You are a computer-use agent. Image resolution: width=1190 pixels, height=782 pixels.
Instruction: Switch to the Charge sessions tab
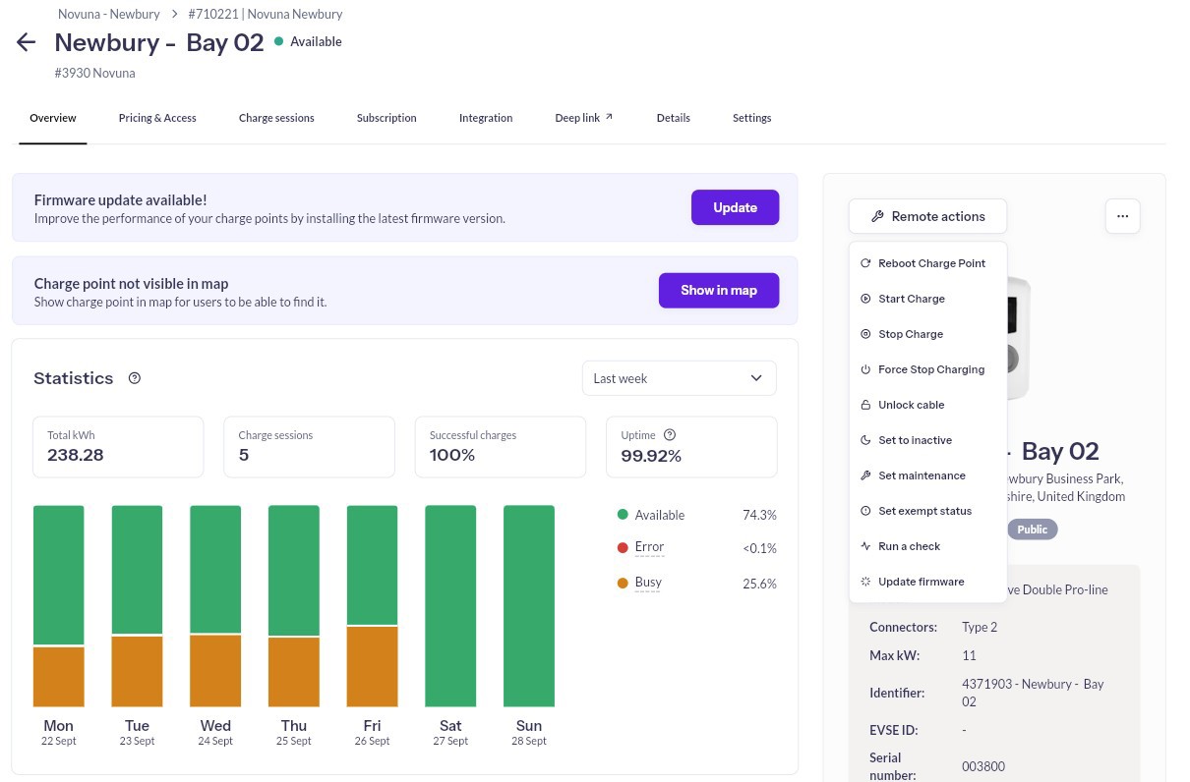tap(276, 118)
